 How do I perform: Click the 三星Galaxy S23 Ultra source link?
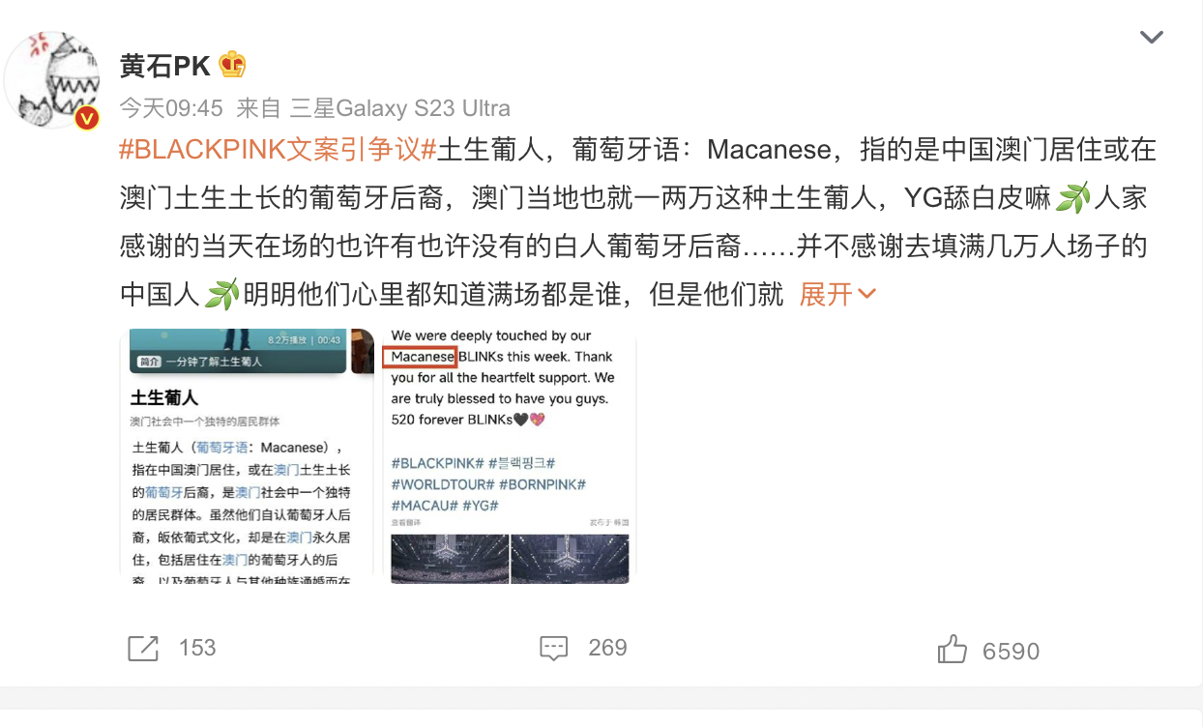coord(400,107)
